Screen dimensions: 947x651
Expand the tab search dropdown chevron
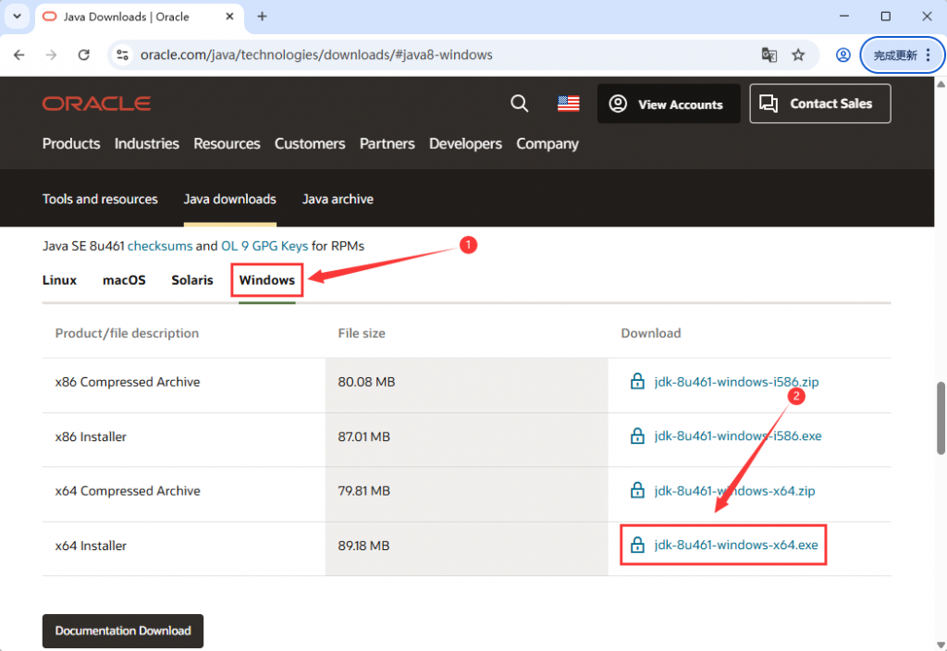coord(17,17)
